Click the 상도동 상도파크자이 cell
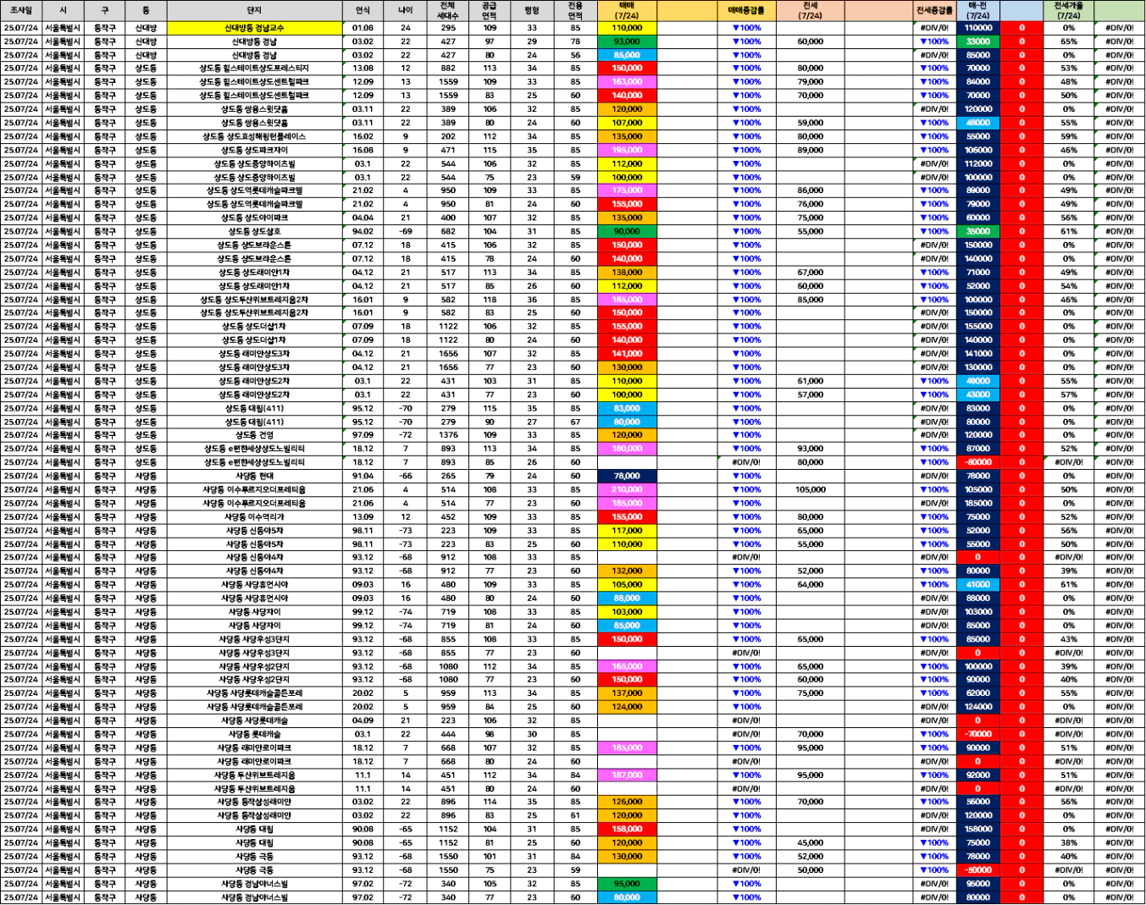1146x905 pixels. (254, 150)
